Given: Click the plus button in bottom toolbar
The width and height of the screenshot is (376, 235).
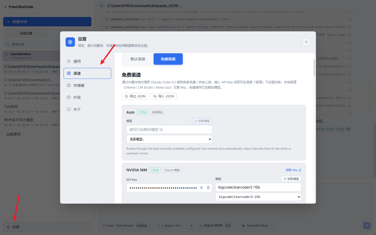Looking at the screenshot, I should click(x=191, y=226).
